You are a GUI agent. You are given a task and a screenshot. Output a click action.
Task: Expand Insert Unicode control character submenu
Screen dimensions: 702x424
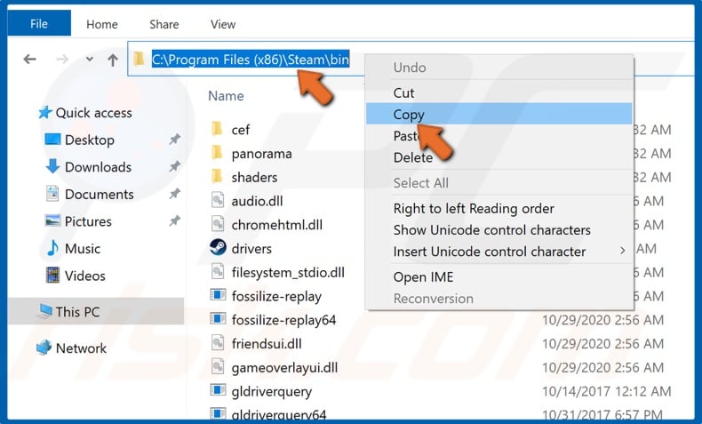pos(499,252)
